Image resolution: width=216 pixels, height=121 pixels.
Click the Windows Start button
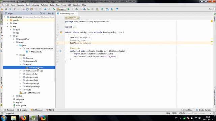coord(4,118)
